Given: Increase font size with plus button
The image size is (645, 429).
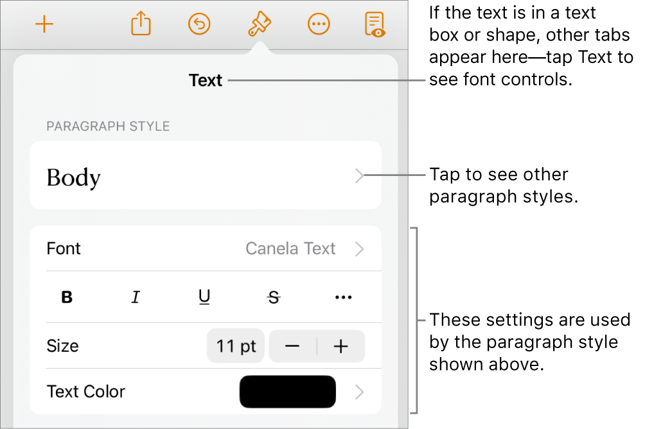Looking at the screenshot, I should [341, 347].
